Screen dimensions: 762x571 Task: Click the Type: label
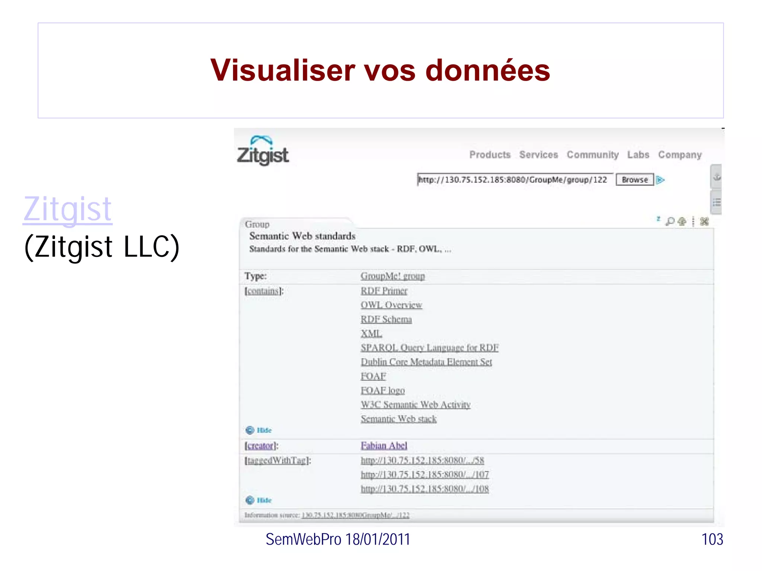(256, 276)
